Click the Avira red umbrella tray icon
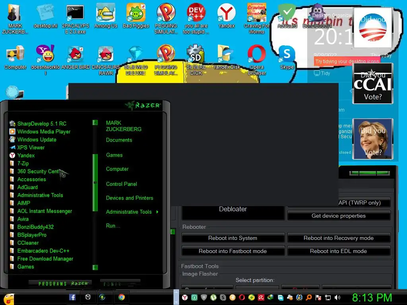Screen dimensions: 407x305 point(261,297)
